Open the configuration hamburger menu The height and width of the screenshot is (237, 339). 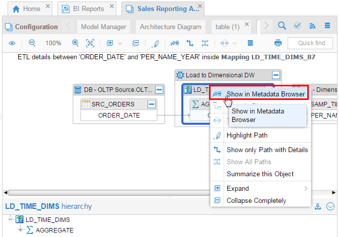(x=327, y=26)
